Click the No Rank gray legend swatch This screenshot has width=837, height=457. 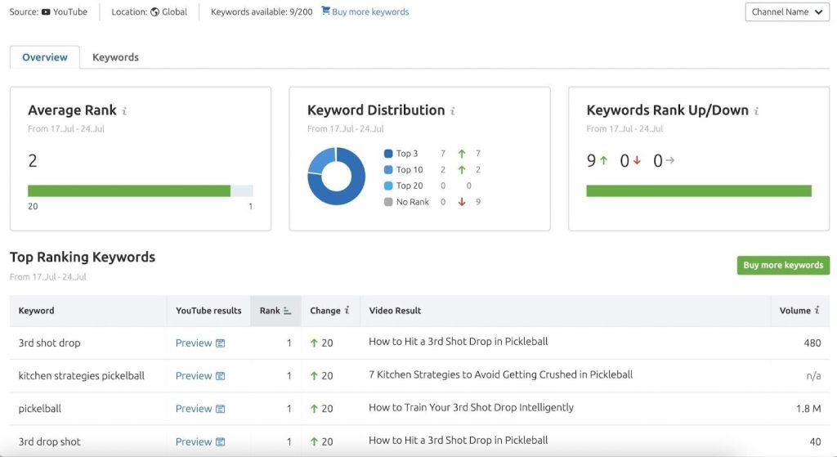pos(388,202)
